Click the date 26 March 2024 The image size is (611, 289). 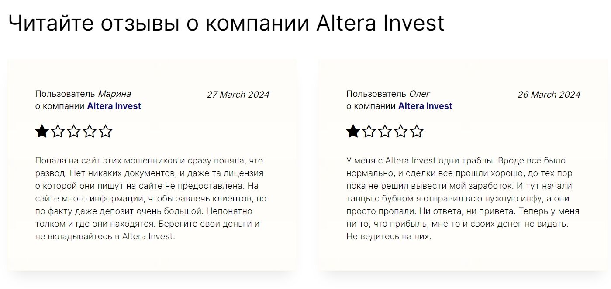549,95
